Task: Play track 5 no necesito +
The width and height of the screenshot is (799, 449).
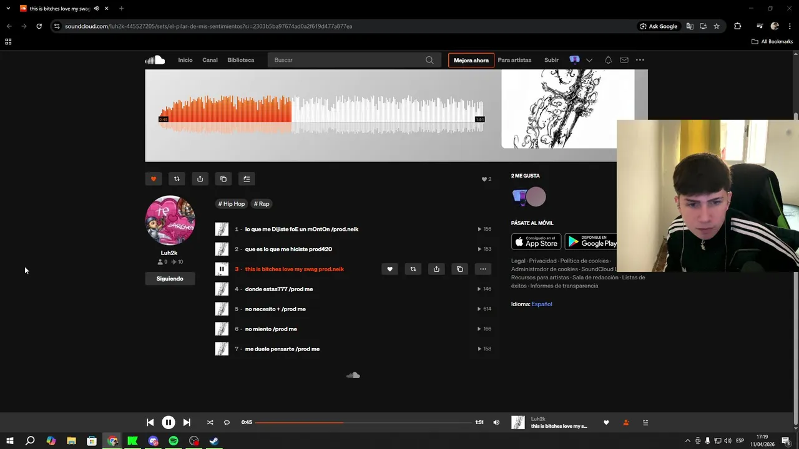Action: [x=275, y=309]
